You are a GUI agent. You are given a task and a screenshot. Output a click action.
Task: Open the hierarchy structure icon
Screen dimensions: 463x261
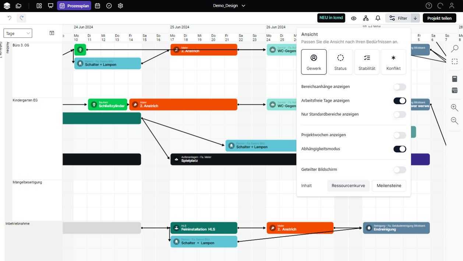coord(365,18)
